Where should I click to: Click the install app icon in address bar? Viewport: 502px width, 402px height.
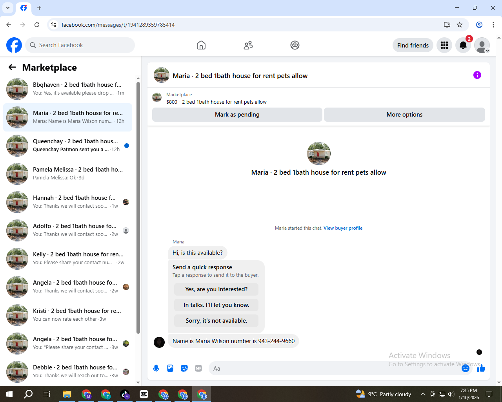tap(447, 25)
